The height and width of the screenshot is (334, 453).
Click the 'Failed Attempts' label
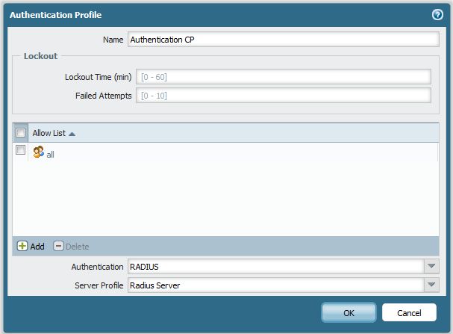pyautogui.click(x=104, y=96)
